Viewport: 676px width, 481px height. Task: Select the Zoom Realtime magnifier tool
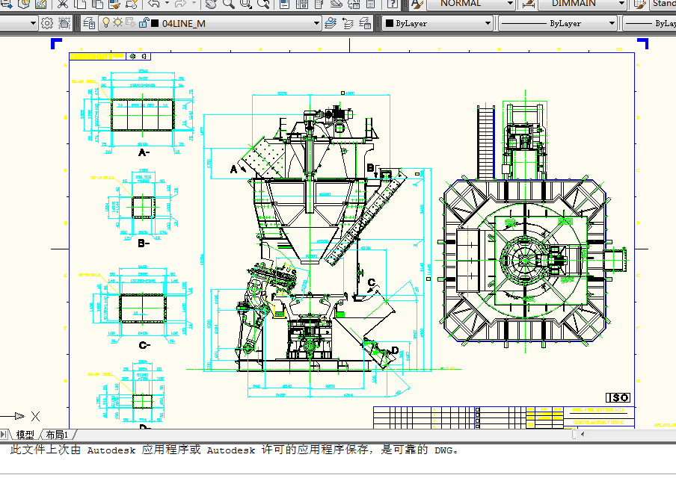(x=229, y=4)
